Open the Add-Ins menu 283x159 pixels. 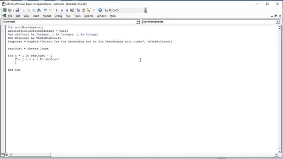[x=88, y=16]
